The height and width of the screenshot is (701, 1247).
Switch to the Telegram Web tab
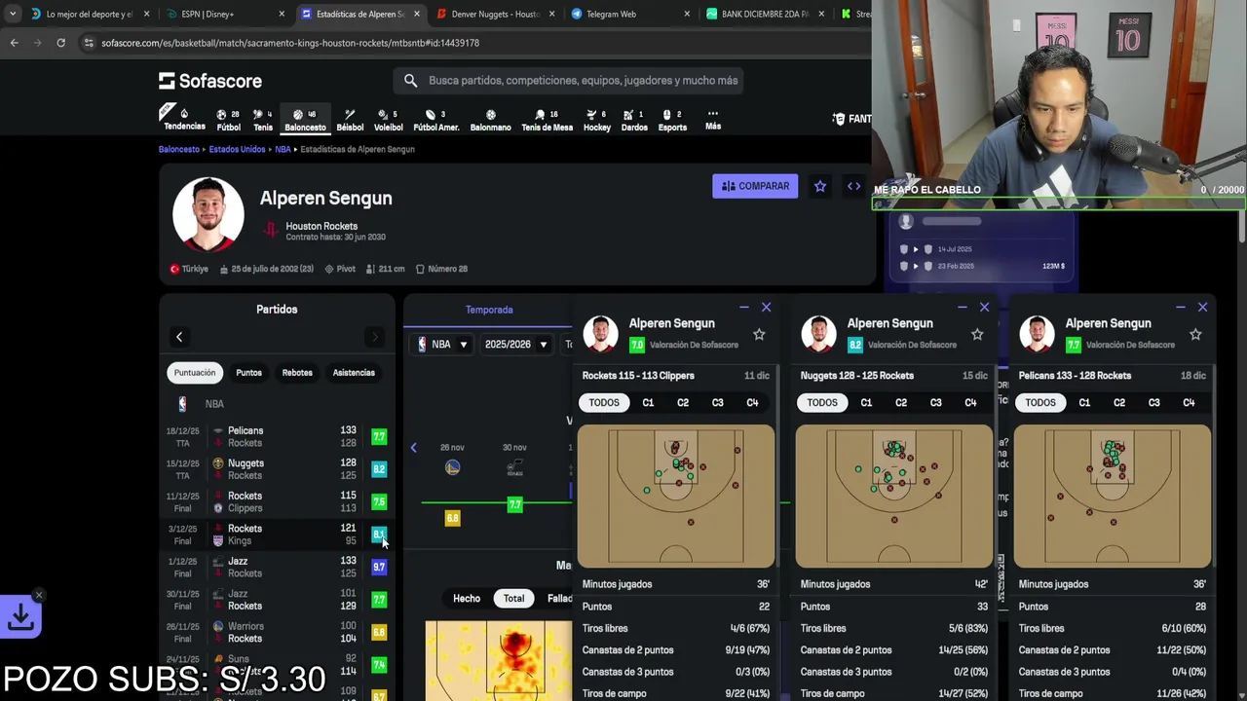click(x=628, y=14)
